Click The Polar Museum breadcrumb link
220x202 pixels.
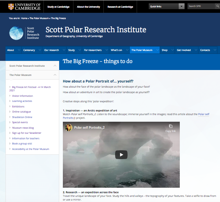click(39, 18)
